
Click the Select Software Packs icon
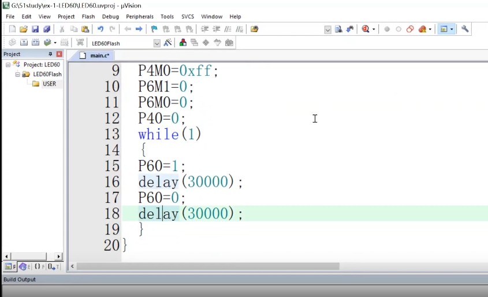[x=217, y=42]
